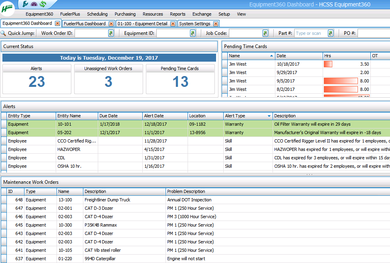Sort work orders by Problem Description header

click(x=278, y=191)
